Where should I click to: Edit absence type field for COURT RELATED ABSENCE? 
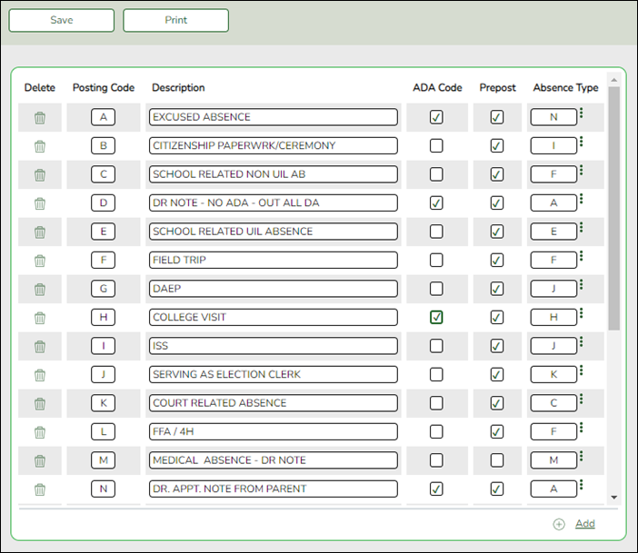pos(553,403)
